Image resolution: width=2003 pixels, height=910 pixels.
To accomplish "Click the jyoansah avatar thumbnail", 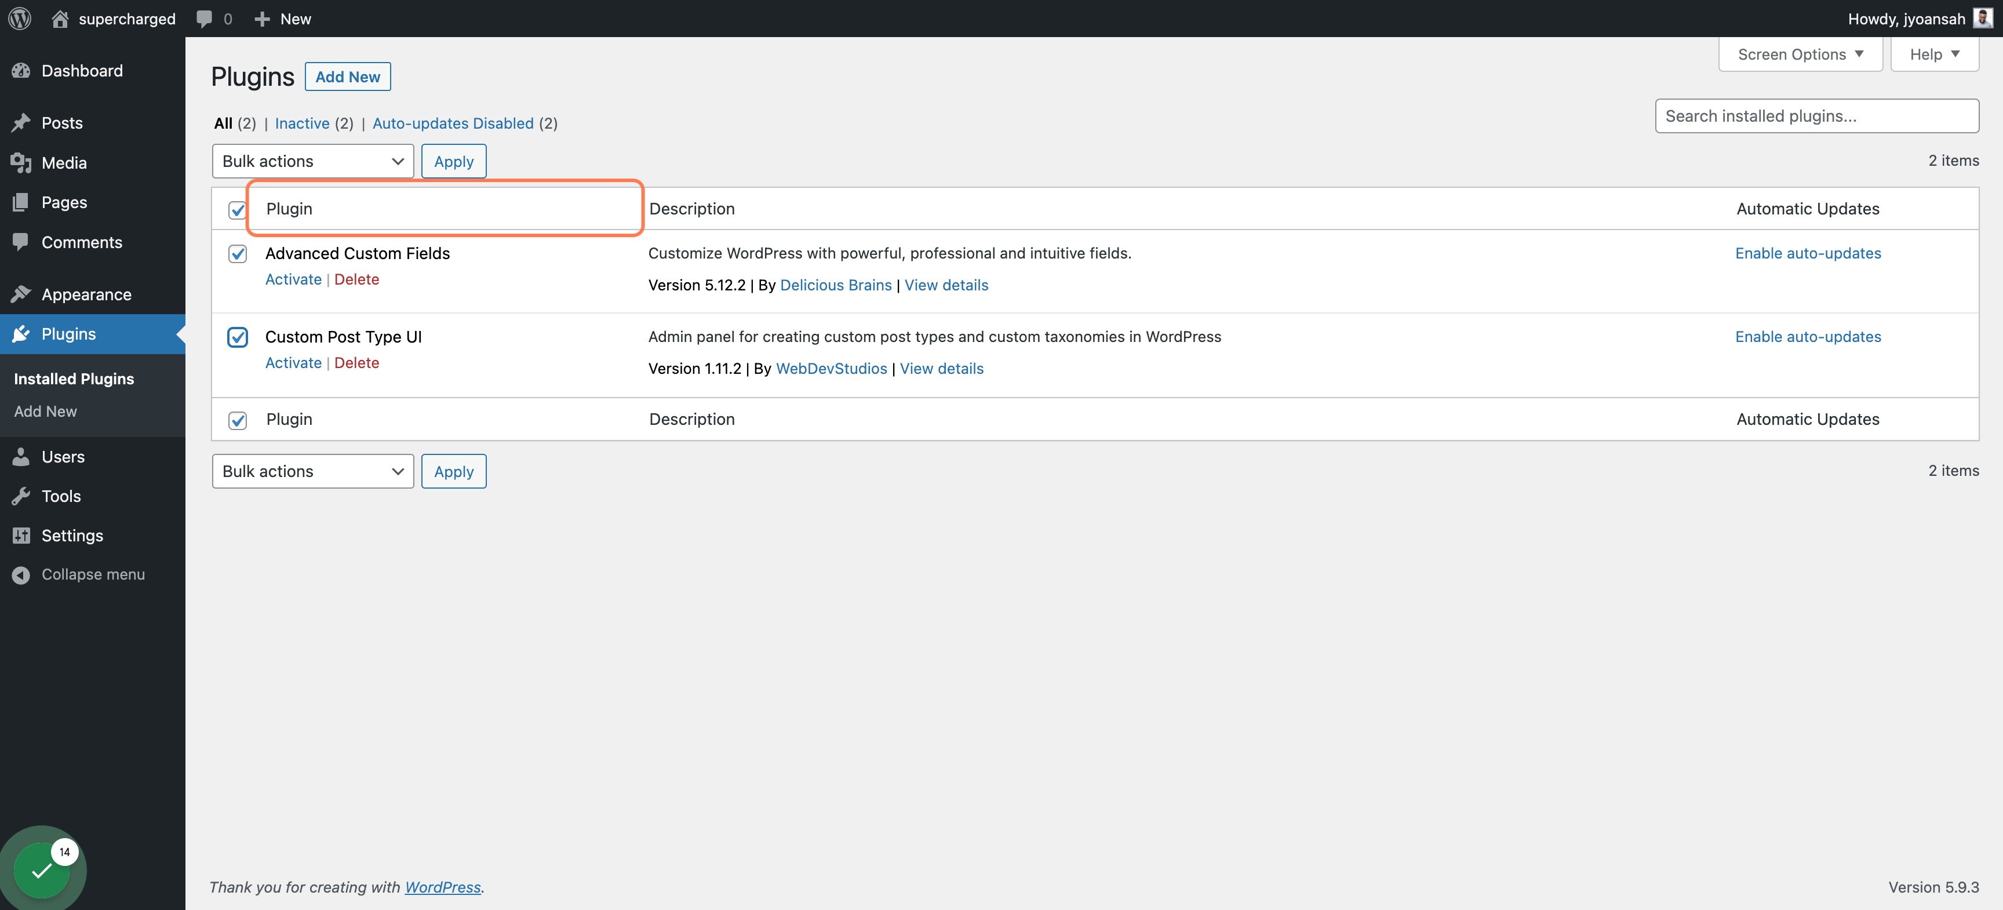I will 1982,18.
